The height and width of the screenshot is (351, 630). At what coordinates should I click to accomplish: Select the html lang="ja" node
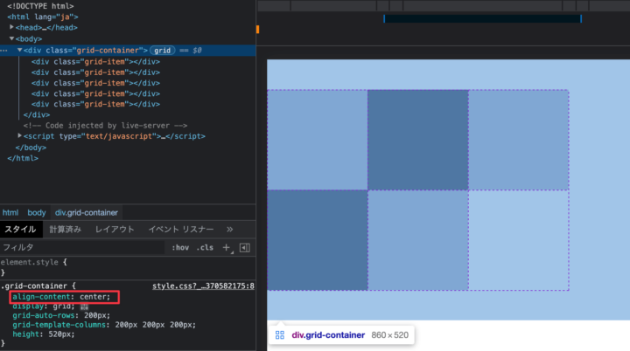click(43, 17)
